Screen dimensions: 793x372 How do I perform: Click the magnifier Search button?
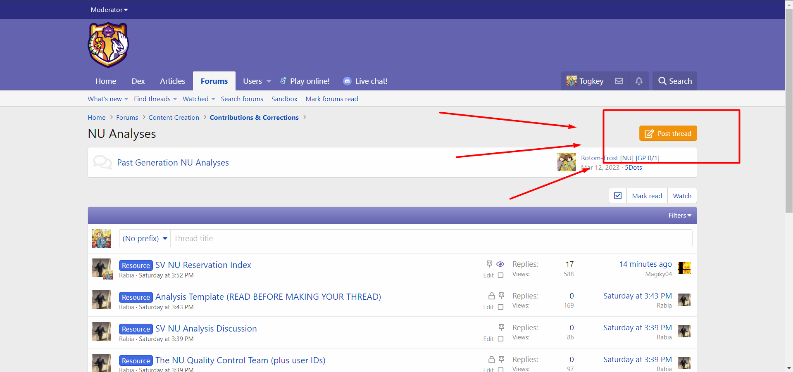674,81
